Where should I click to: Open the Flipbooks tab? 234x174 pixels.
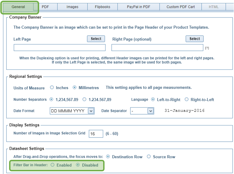pyautogui.click(x=103, y=7)
